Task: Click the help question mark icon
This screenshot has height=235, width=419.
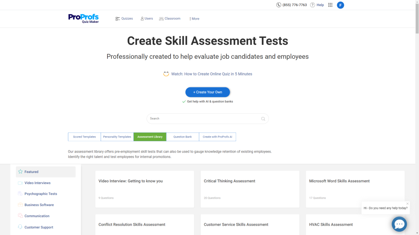Action: tap(313, 5)
